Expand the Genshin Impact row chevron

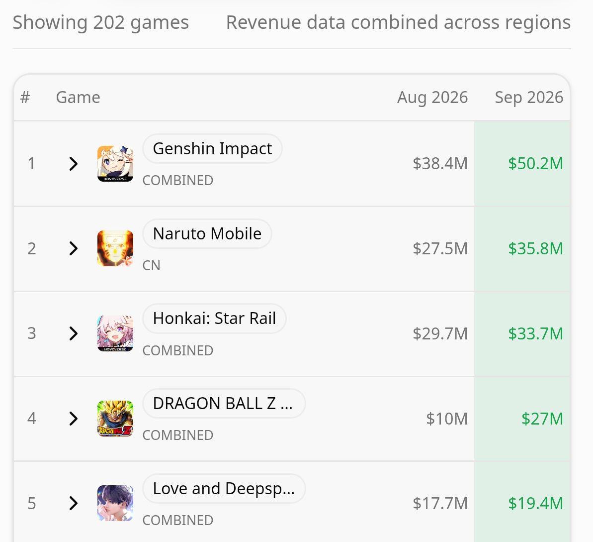[74, 164]
